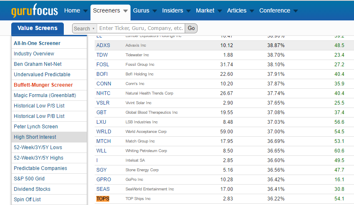The width and height of the screenshot is (354, 205).
Task: Select the Value Screens tab
Action: (x=38, y=28)
